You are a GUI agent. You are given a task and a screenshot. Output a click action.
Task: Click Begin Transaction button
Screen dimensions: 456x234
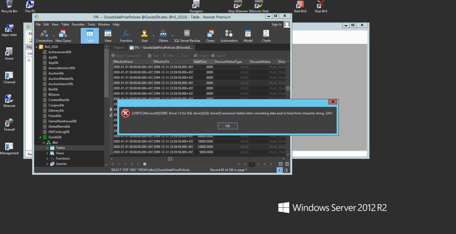click(126, 56)
